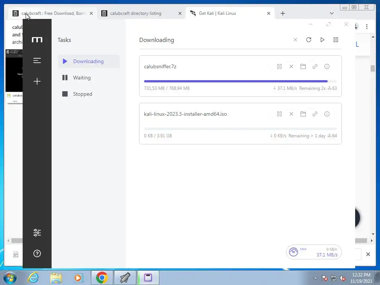The height and width of the screenshot is (285, 380).
Task: Resume all tasks with play icon
Action: pyautogui.click(x=322, y=40)
